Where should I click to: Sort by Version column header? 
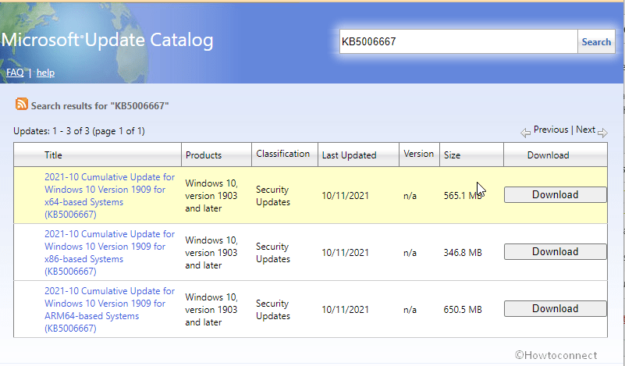click(x=418, y=154)
